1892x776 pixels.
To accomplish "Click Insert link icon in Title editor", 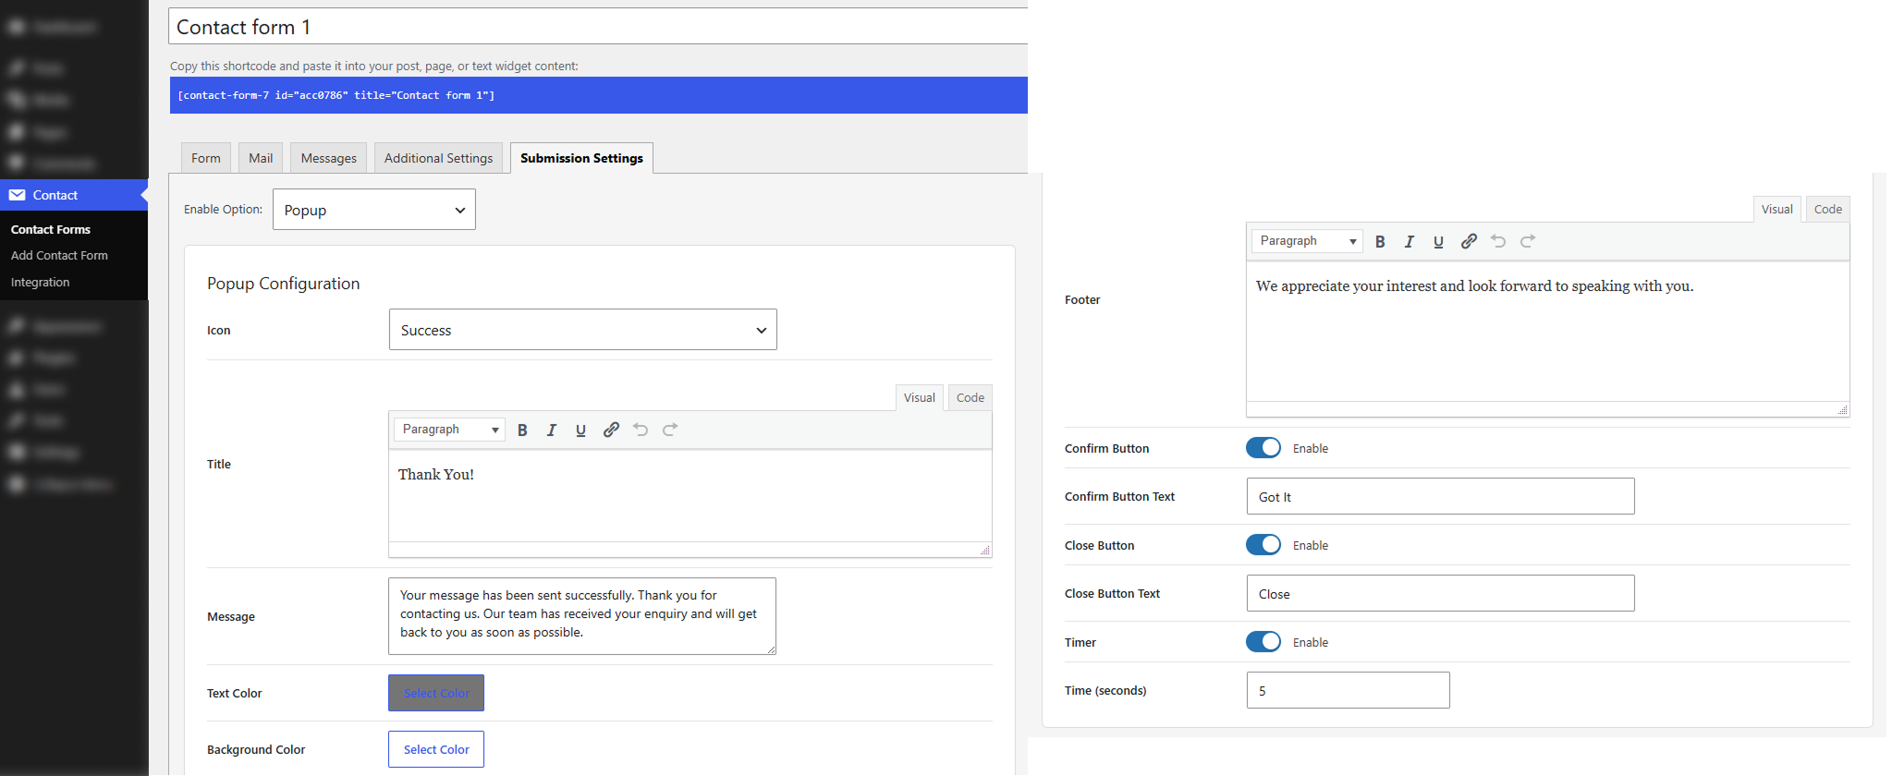I will (x=611, y=430).
